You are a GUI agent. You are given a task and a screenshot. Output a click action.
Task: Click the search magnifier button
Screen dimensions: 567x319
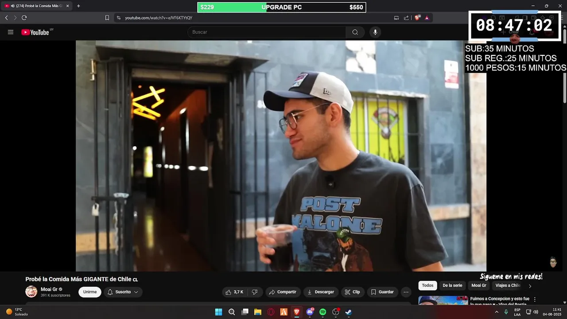[355, 32]
